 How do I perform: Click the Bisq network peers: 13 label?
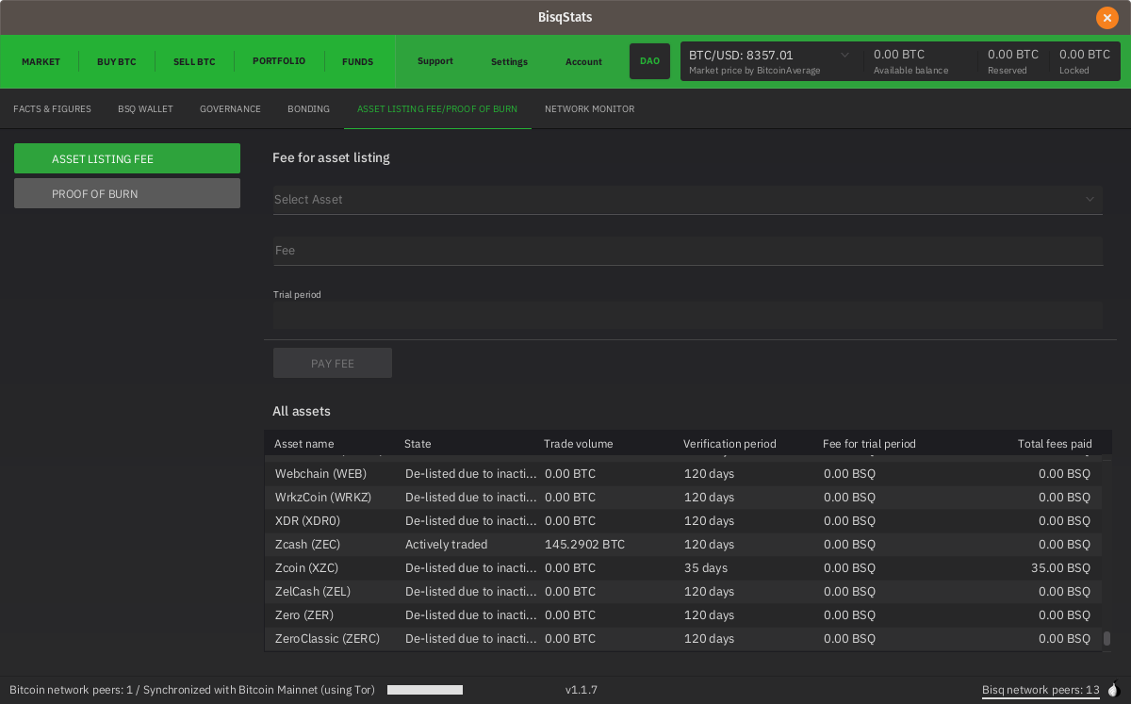(1041, 691)
